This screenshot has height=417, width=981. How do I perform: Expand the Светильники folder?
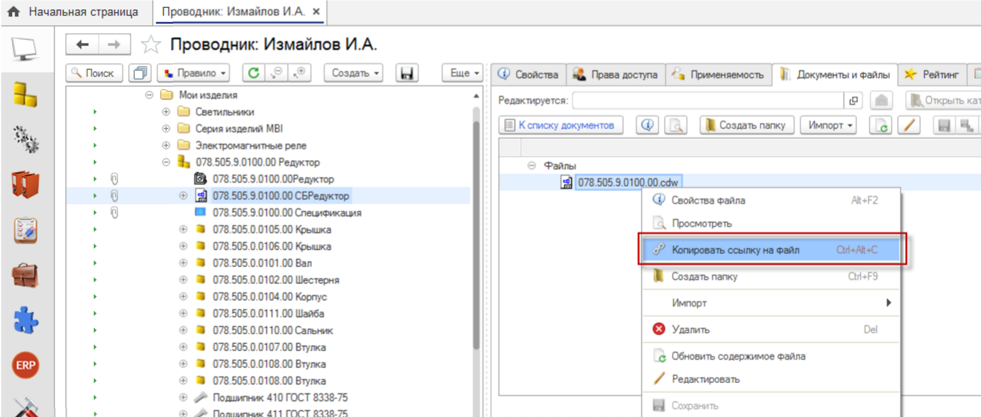(166, 112)
